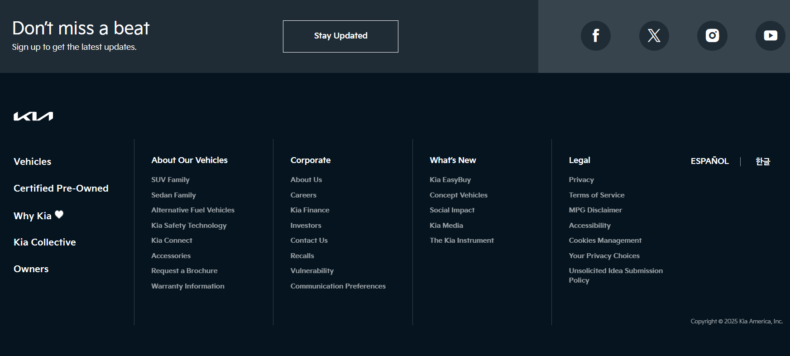790x356 pixels.
Task: Open Kia Finance link
Action: pyautogui.click(x=310, y=210)
